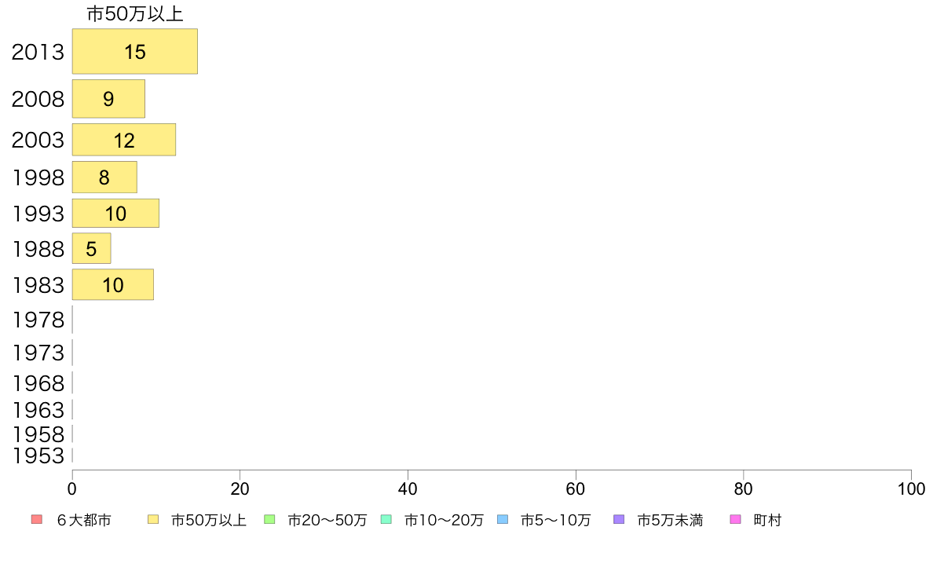Click the 6大都市 legend label text
Image resolution: width=933 pixels, height=578 pixels.
pos(83,520)
